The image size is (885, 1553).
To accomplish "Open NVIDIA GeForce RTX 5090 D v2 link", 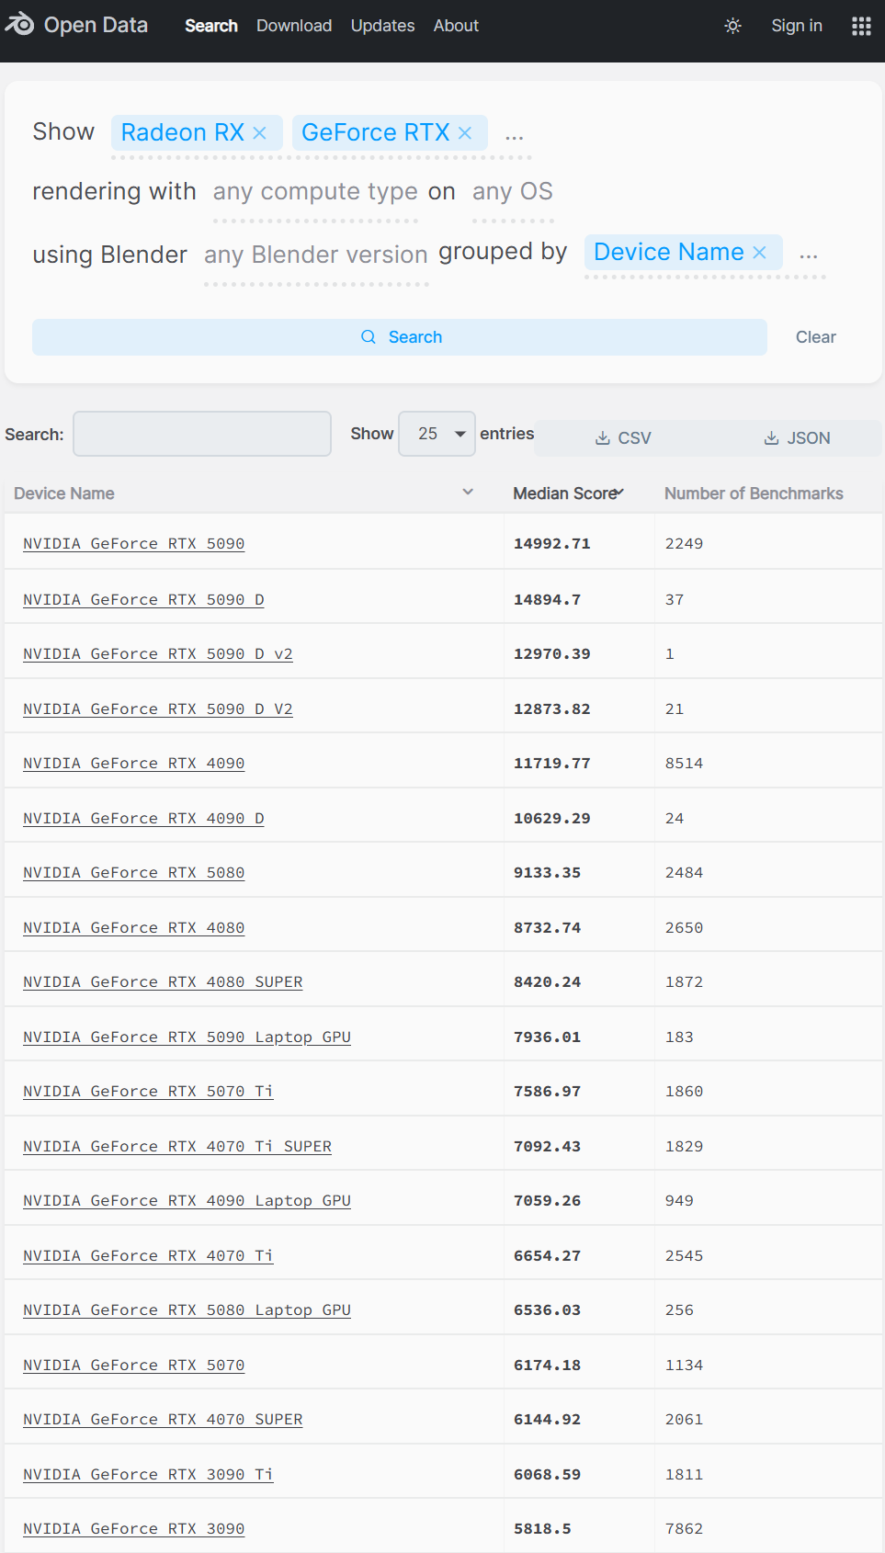I will pyautogui.click(x=158, y=654).
